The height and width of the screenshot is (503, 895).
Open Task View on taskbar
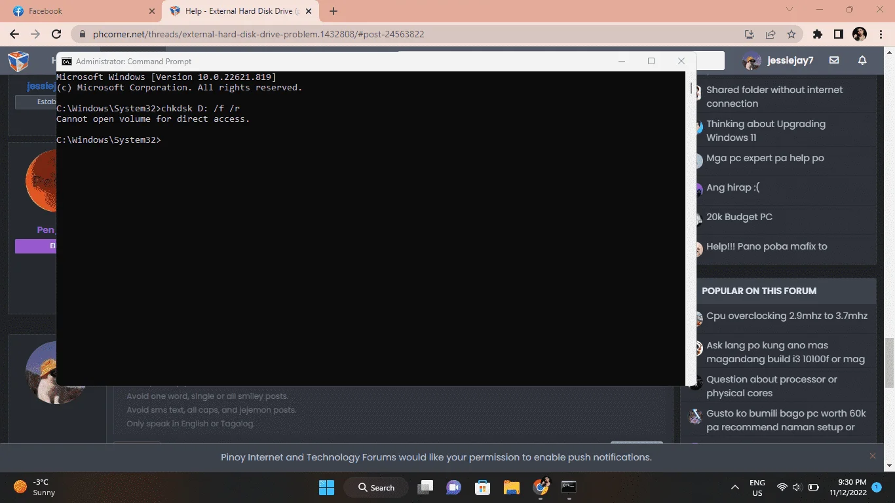tap(426, 487)
